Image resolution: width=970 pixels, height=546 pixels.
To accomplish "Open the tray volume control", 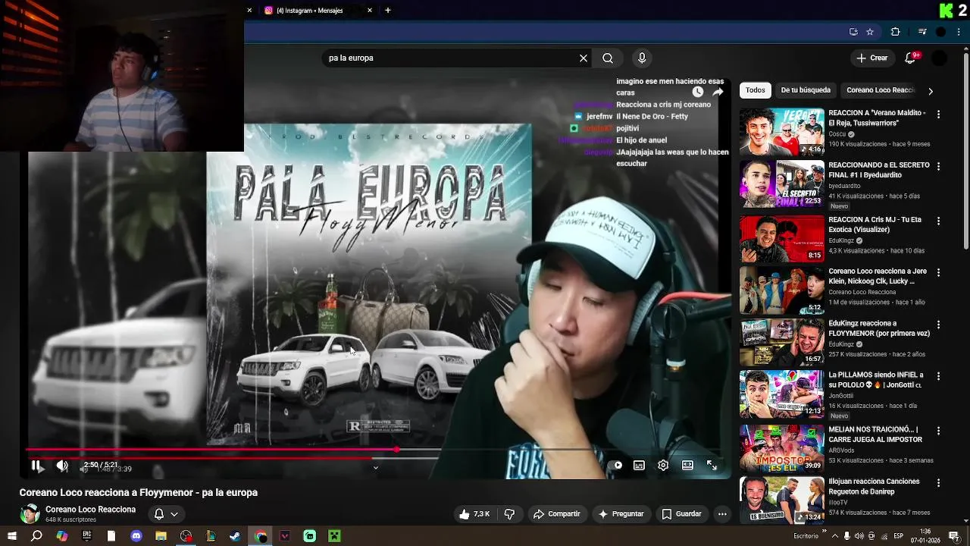I will [859, 535].
